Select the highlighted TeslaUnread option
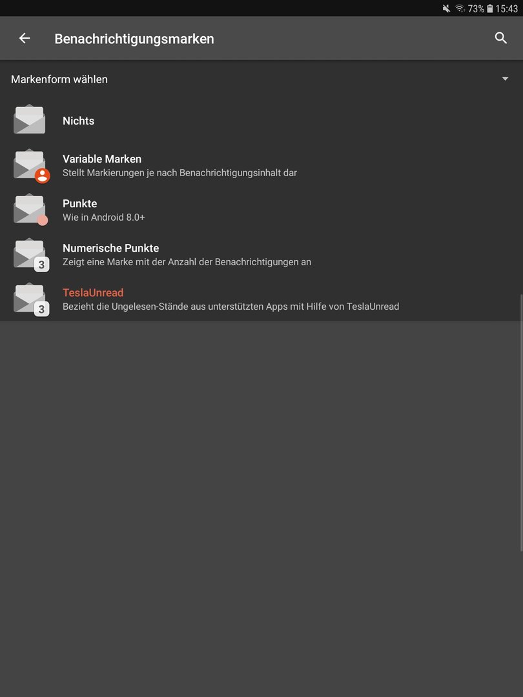 point(261,299)
